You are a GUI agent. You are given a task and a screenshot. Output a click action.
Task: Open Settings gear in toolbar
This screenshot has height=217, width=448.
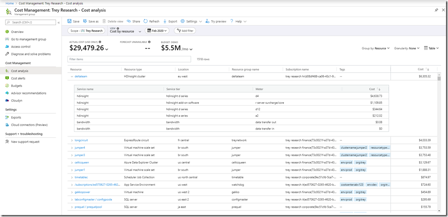click(x=183, y=21)
